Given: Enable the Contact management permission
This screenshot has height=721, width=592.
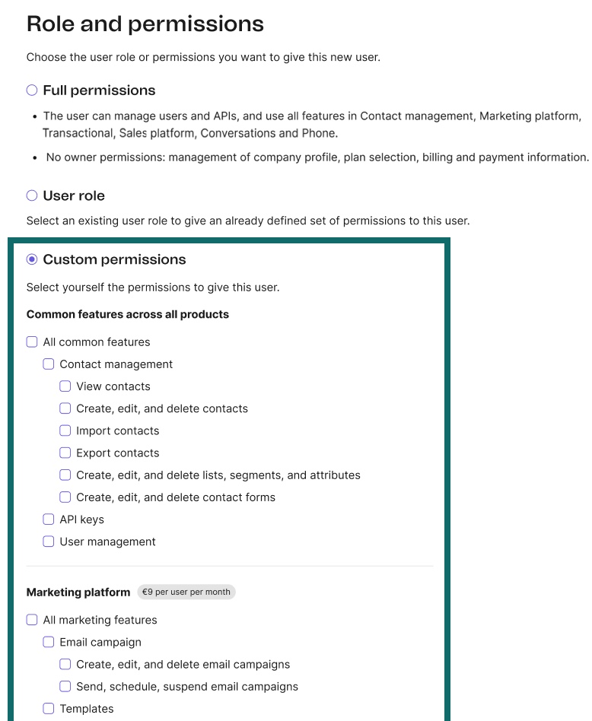Looking at the screenshot, I should 49,364.
